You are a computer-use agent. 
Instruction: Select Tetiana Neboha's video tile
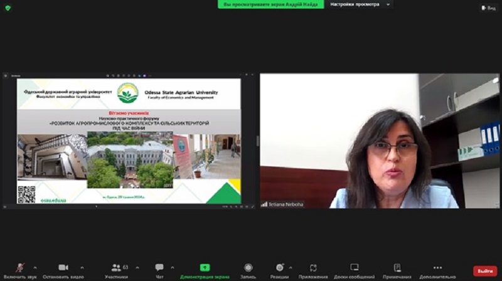point(380,140)
